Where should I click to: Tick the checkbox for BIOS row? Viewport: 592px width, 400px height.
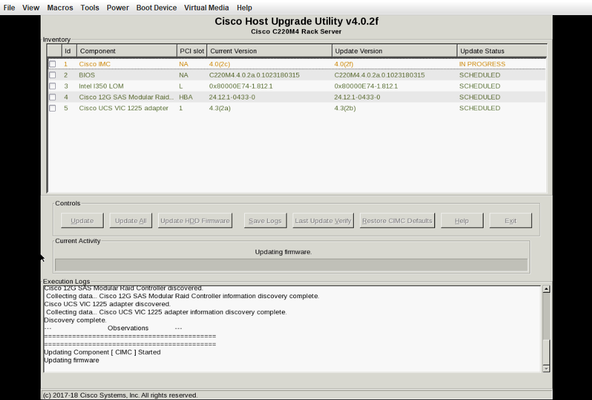[x=53, y=75]
